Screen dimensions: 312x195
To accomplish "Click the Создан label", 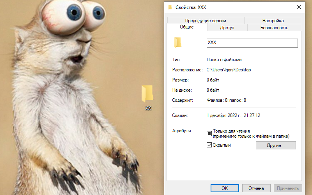I will [x=180, y=115].
